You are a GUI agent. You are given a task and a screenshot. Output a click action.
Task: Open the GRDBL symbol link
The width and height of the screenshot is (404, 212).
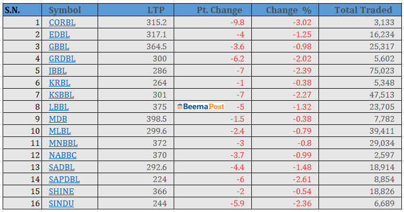point(62,58)
